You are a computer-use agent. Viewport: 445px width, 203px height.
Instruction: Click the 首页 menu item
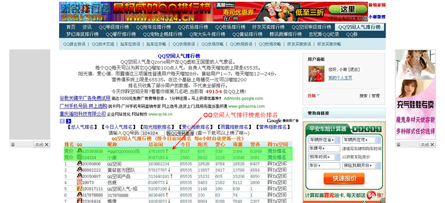point(71,27)
